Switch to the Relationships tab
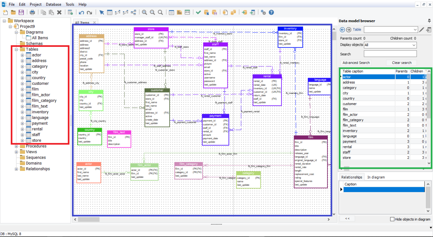 point(352,177)
